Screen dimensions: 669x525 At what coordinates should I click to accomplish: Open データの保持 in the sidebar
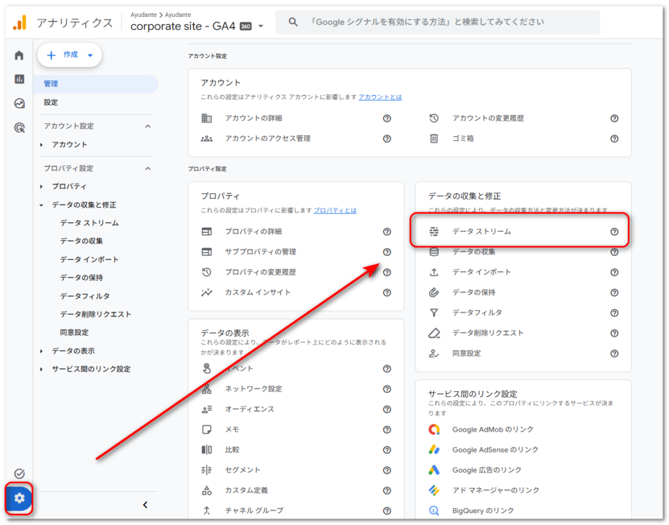tap(81, 278)
